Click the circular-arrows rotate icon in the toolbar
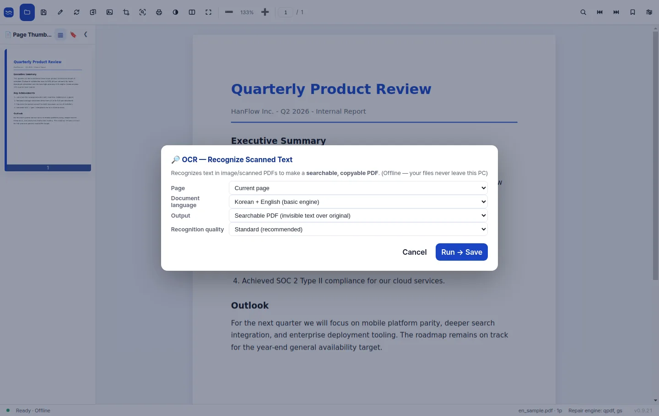659x416 pixels. coord(77,12)
